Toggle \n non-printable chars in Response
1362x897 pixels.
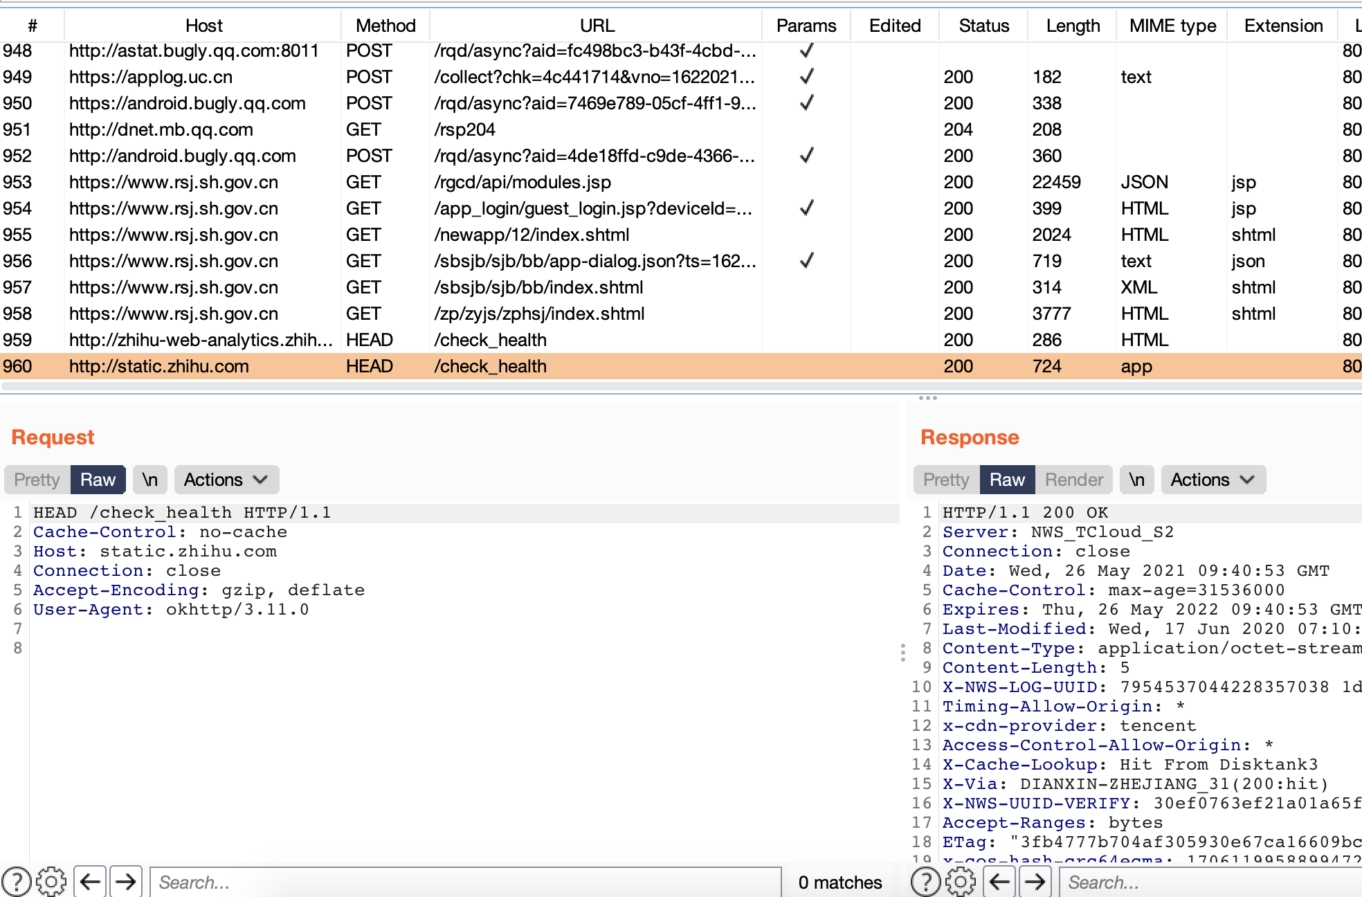coord(1136,480)
